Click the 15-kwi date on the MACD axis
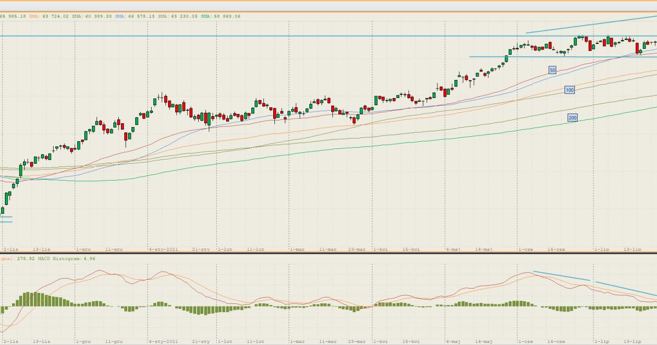 [411, 341]
